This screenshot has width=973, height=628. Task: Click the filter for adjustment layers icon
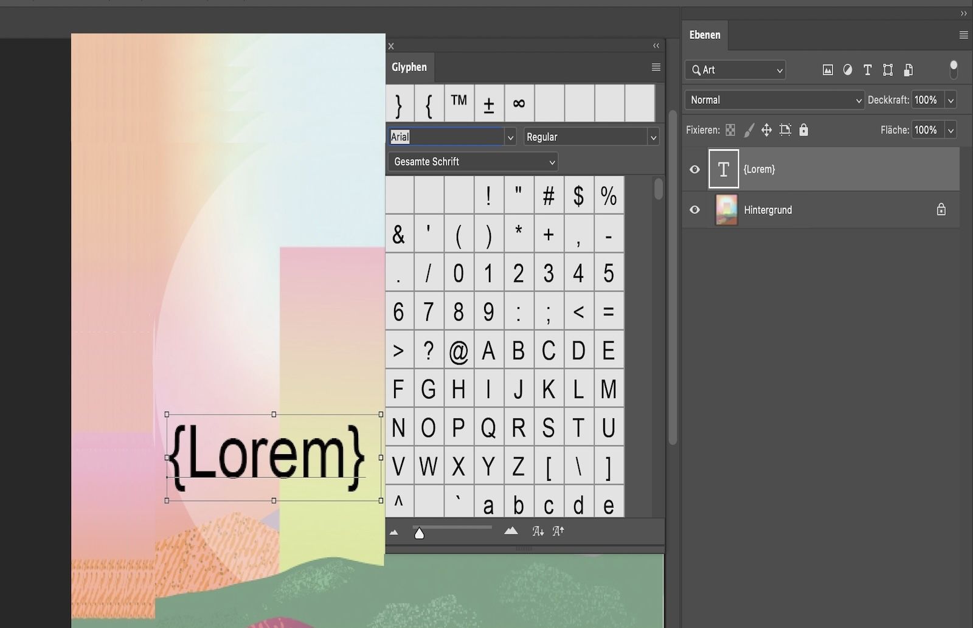click(847, 70)
